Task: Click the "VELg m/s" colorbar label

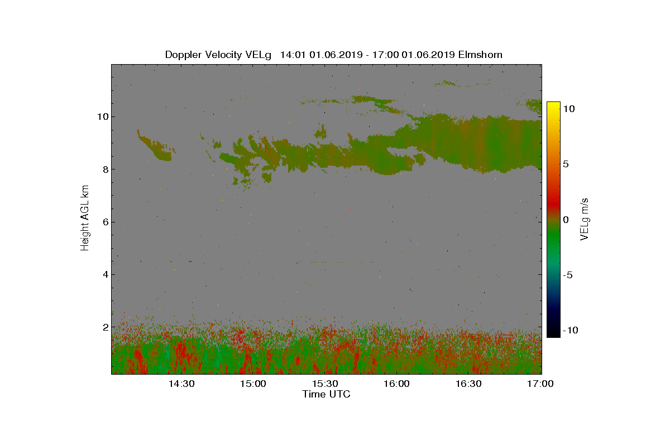Action: click(585, 219)
